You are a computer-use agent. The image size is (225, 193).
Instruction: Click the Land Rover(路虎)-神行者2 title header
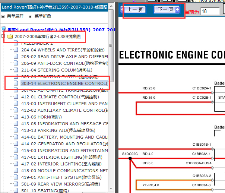(x=54, y=7)
